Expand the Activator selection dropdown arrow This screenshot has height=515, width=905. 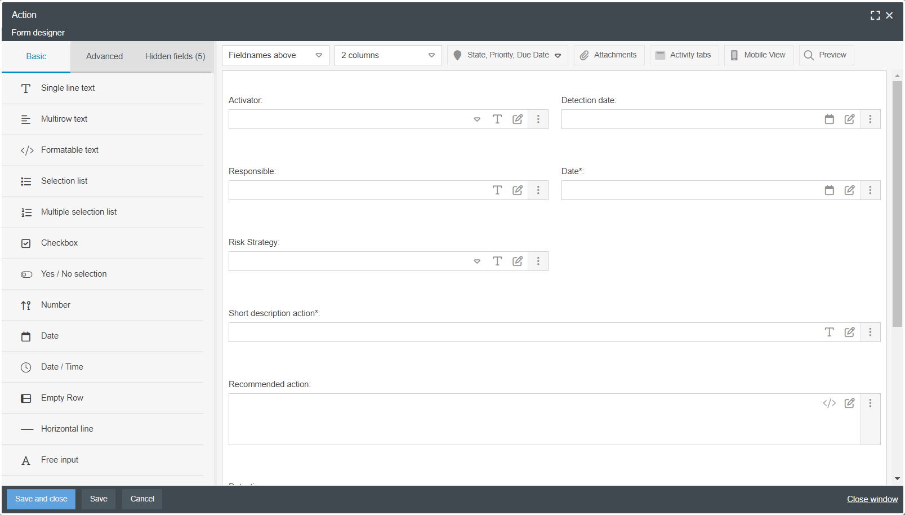[477, 119]
